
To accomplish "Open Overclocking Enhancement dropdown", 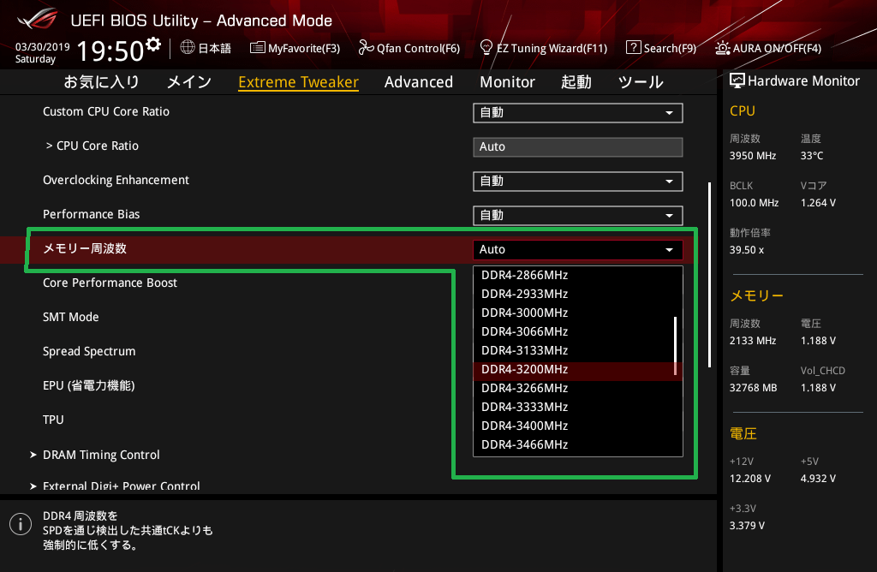I will point(578,182).
